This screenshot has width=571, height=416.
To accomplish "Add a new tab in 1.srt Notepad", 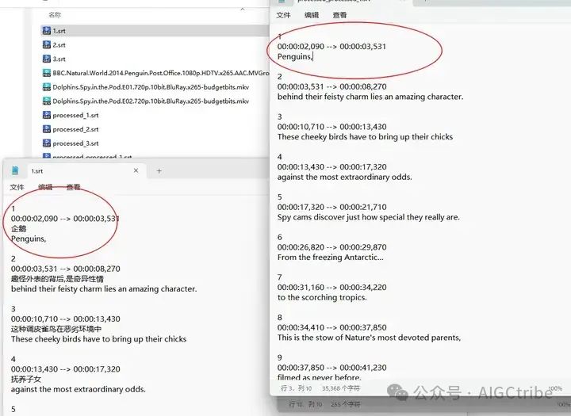I will coord(159,170).
